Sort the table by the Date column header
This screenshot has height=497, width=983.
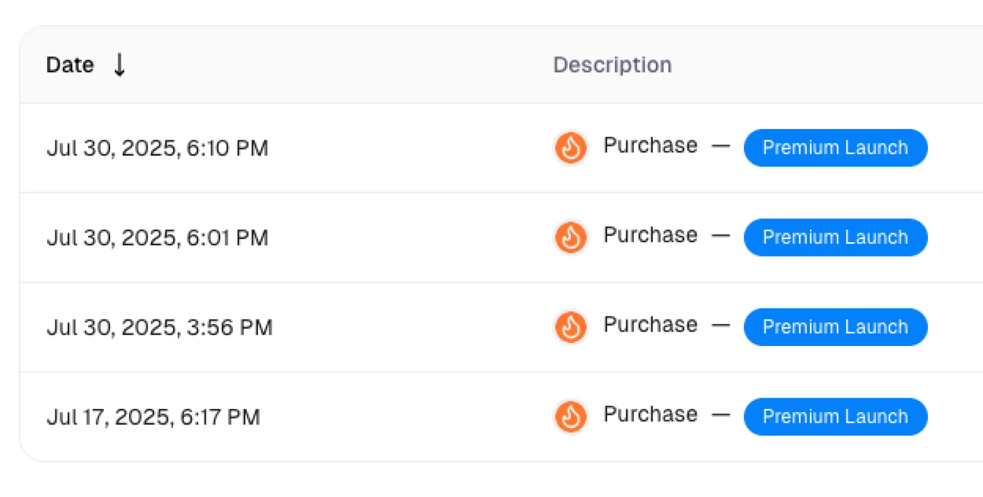(x=70, y=65)
